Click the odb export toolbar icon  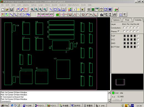point(114,15)
